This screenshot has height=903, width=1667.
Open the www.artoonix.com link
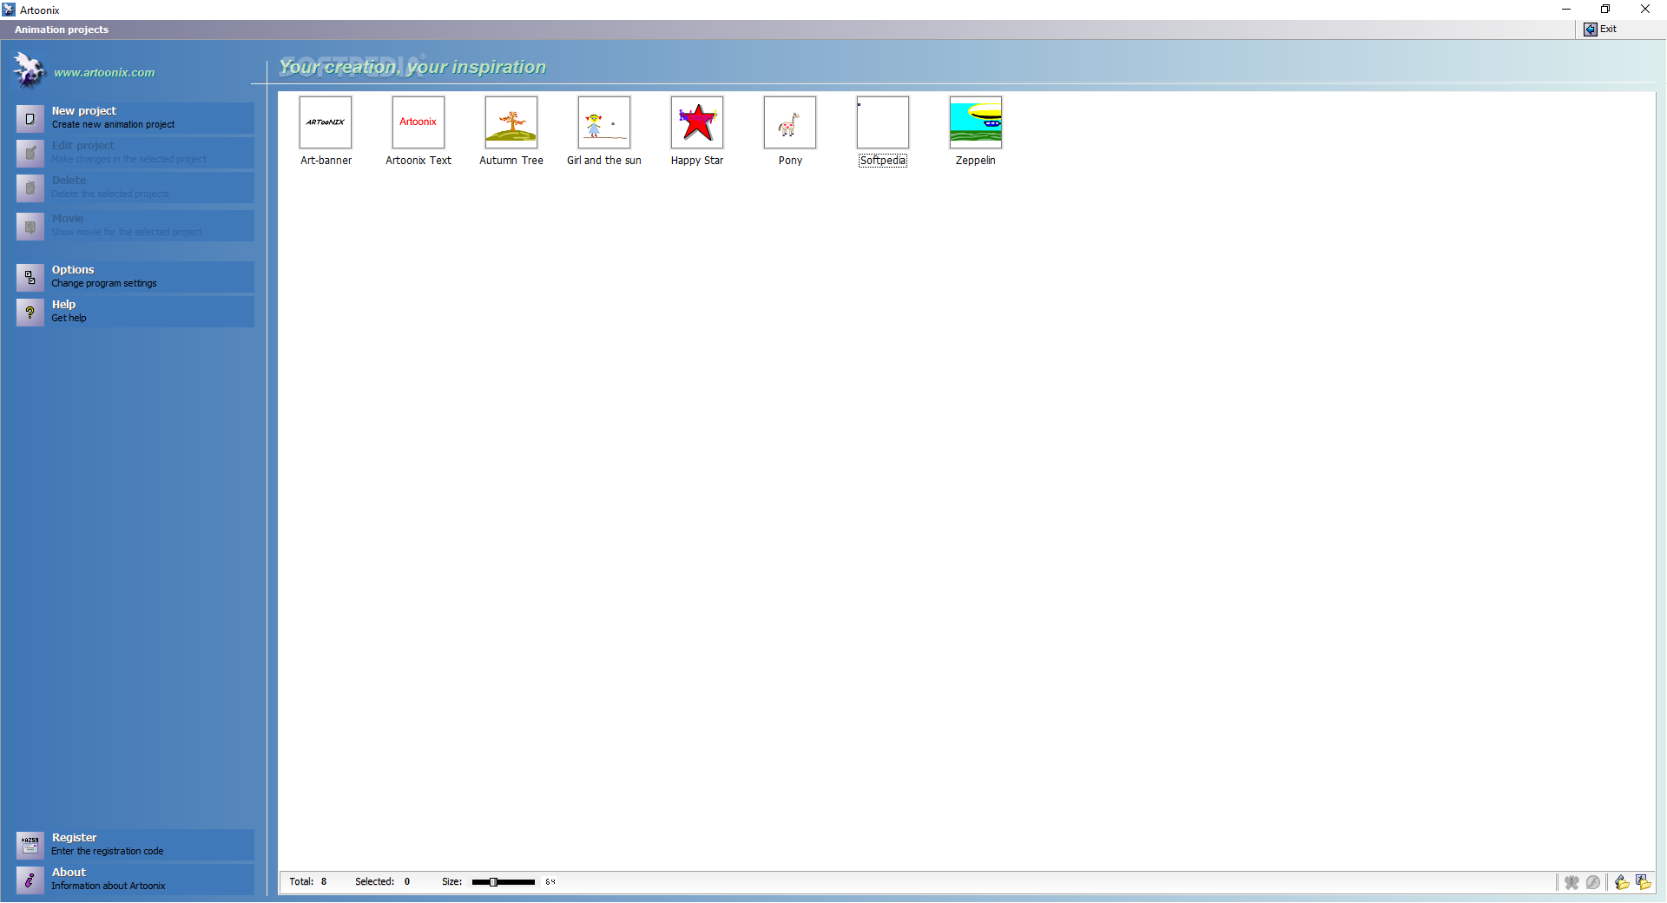pos(104,73)
